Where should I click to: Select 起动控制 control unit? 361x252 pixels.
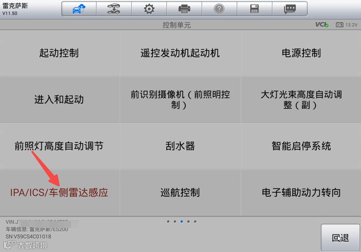pyautogui.click(x=59, y=53)
